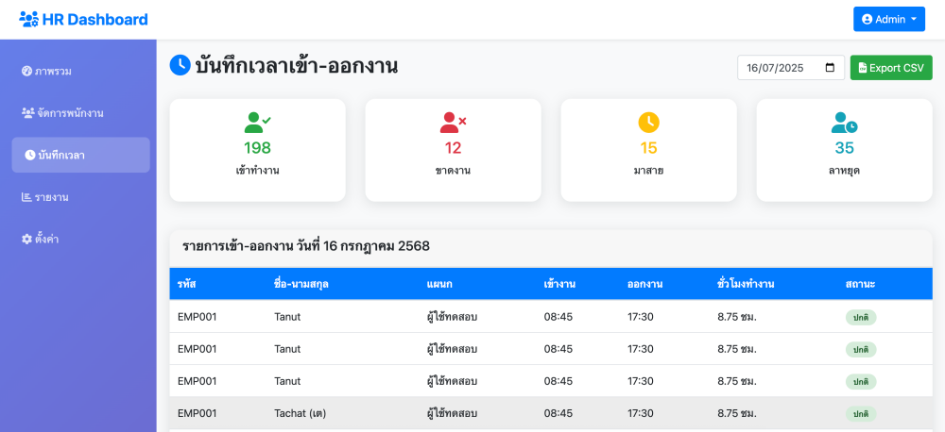Click the calendar icon in date field
The width and height of the screenshot is (945, 432).
click(830, 67)
